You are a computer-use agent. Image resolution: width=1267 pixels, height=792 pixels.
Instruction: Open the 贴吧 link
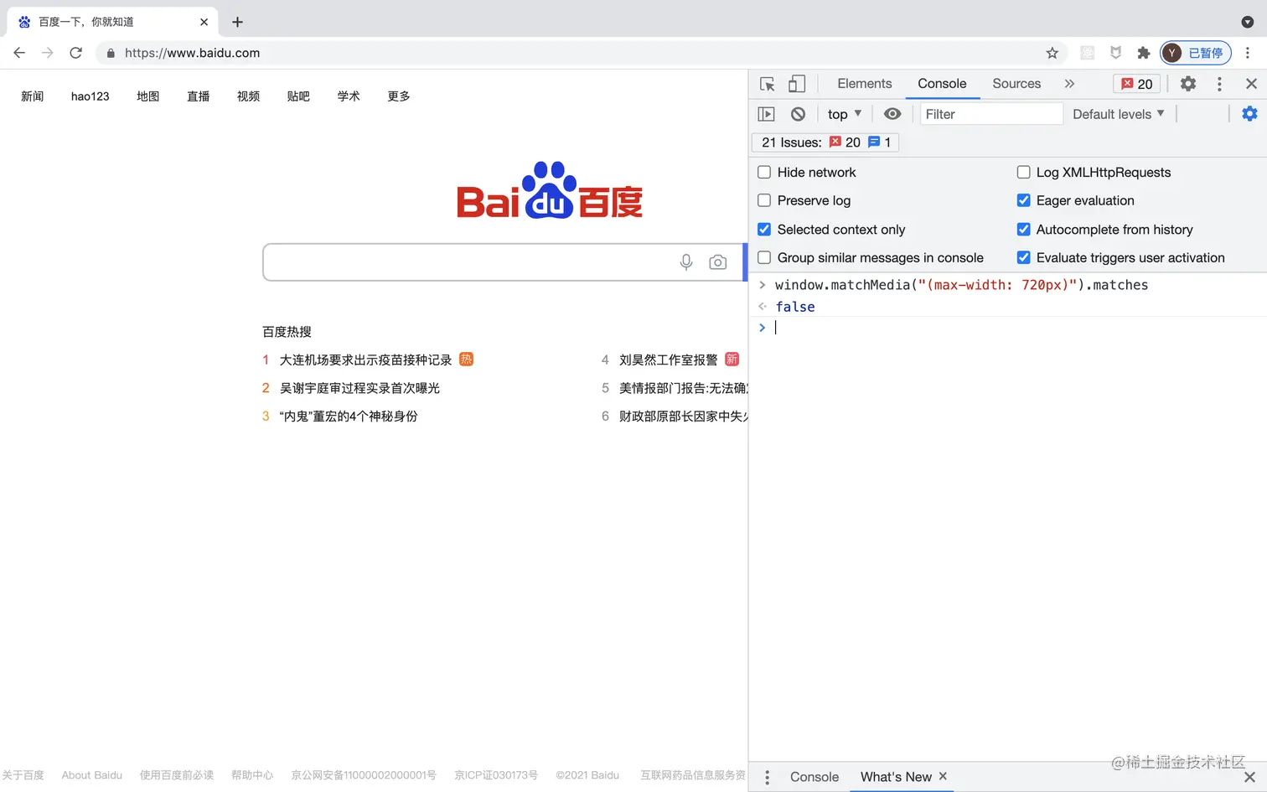pyautogui.click(x=298, y=96)
